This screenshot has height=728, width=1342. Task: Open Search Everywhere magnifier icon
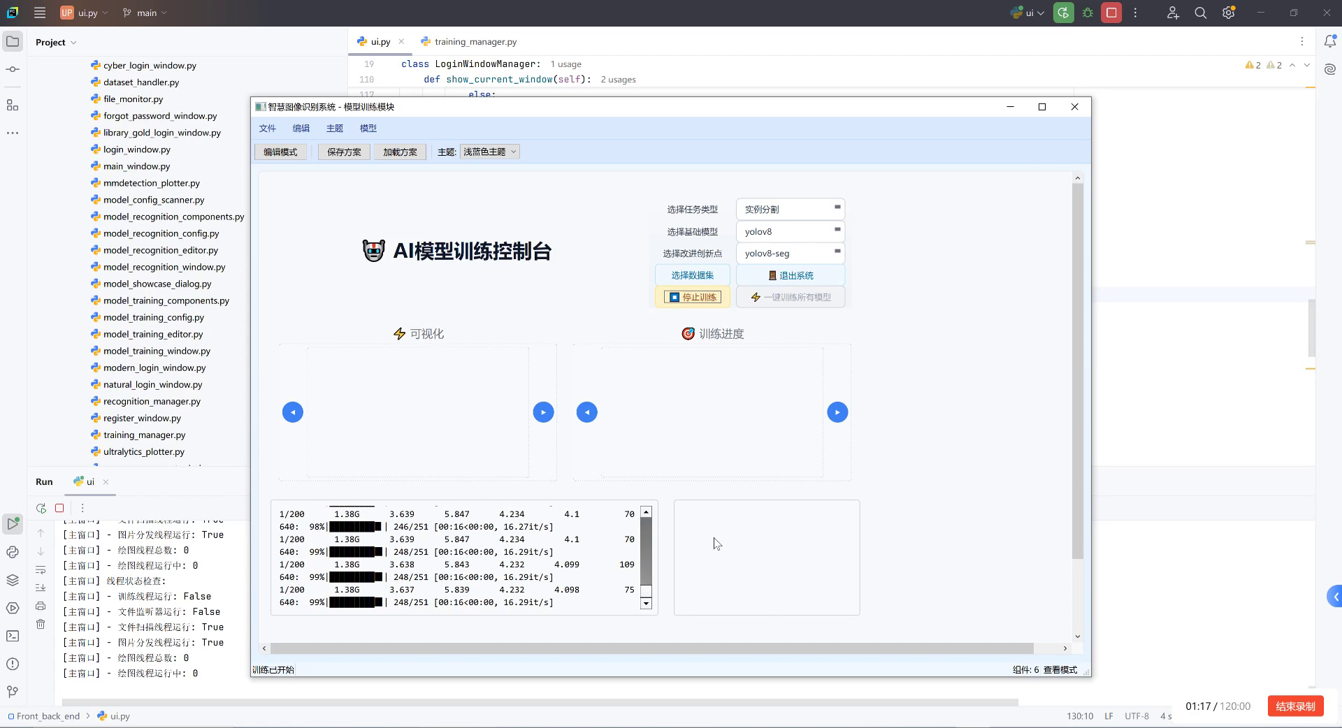click(x=1201, y=13)
